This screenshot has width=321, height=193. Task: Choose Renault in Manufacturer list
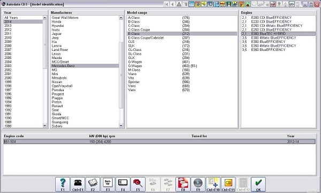pyautogui.click(x=85, y=106)
